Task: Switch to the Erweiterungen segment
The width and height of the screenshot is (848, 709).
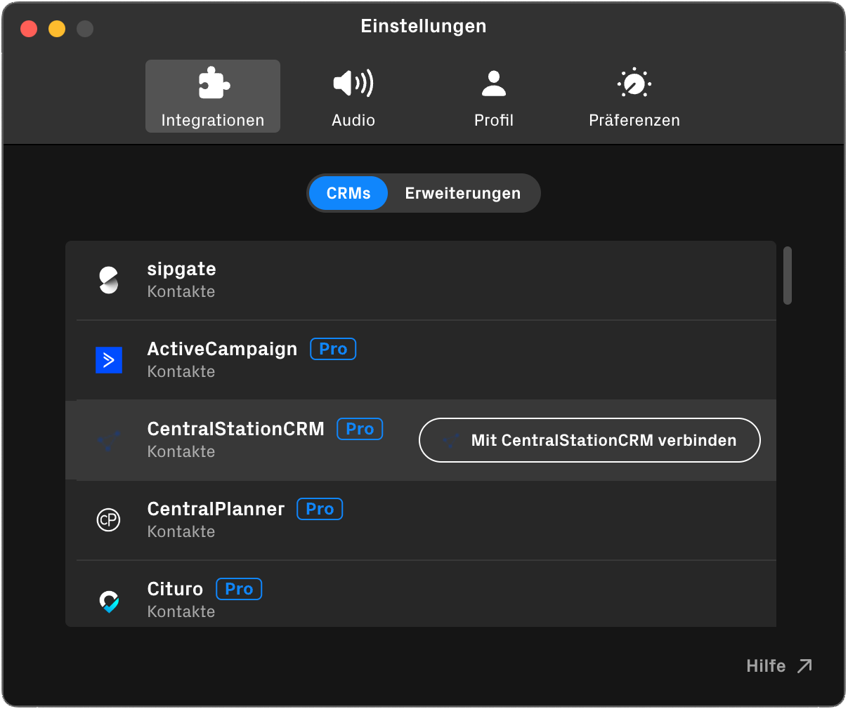Action: [462, 193]
